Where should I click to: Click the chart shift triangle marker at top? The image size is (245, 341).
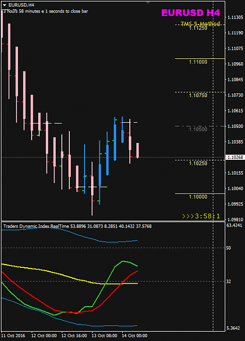coord(148,3)
